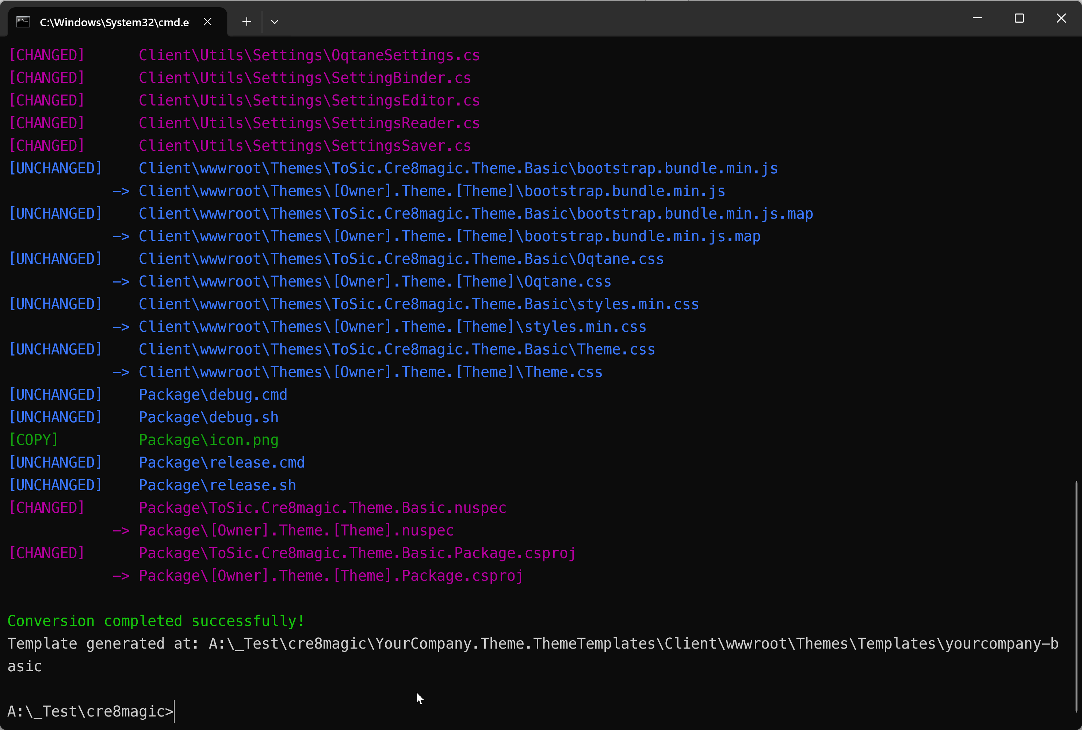Click the Basic.Package.csproj changed line
The image size is (1082, 730).
[357, 553]
